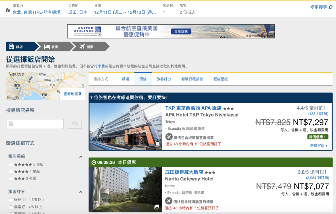Click the building icon inside hotel name search
Image resolution: width=336 pixels, height=214 pixels.
click(x=11, y=124)
